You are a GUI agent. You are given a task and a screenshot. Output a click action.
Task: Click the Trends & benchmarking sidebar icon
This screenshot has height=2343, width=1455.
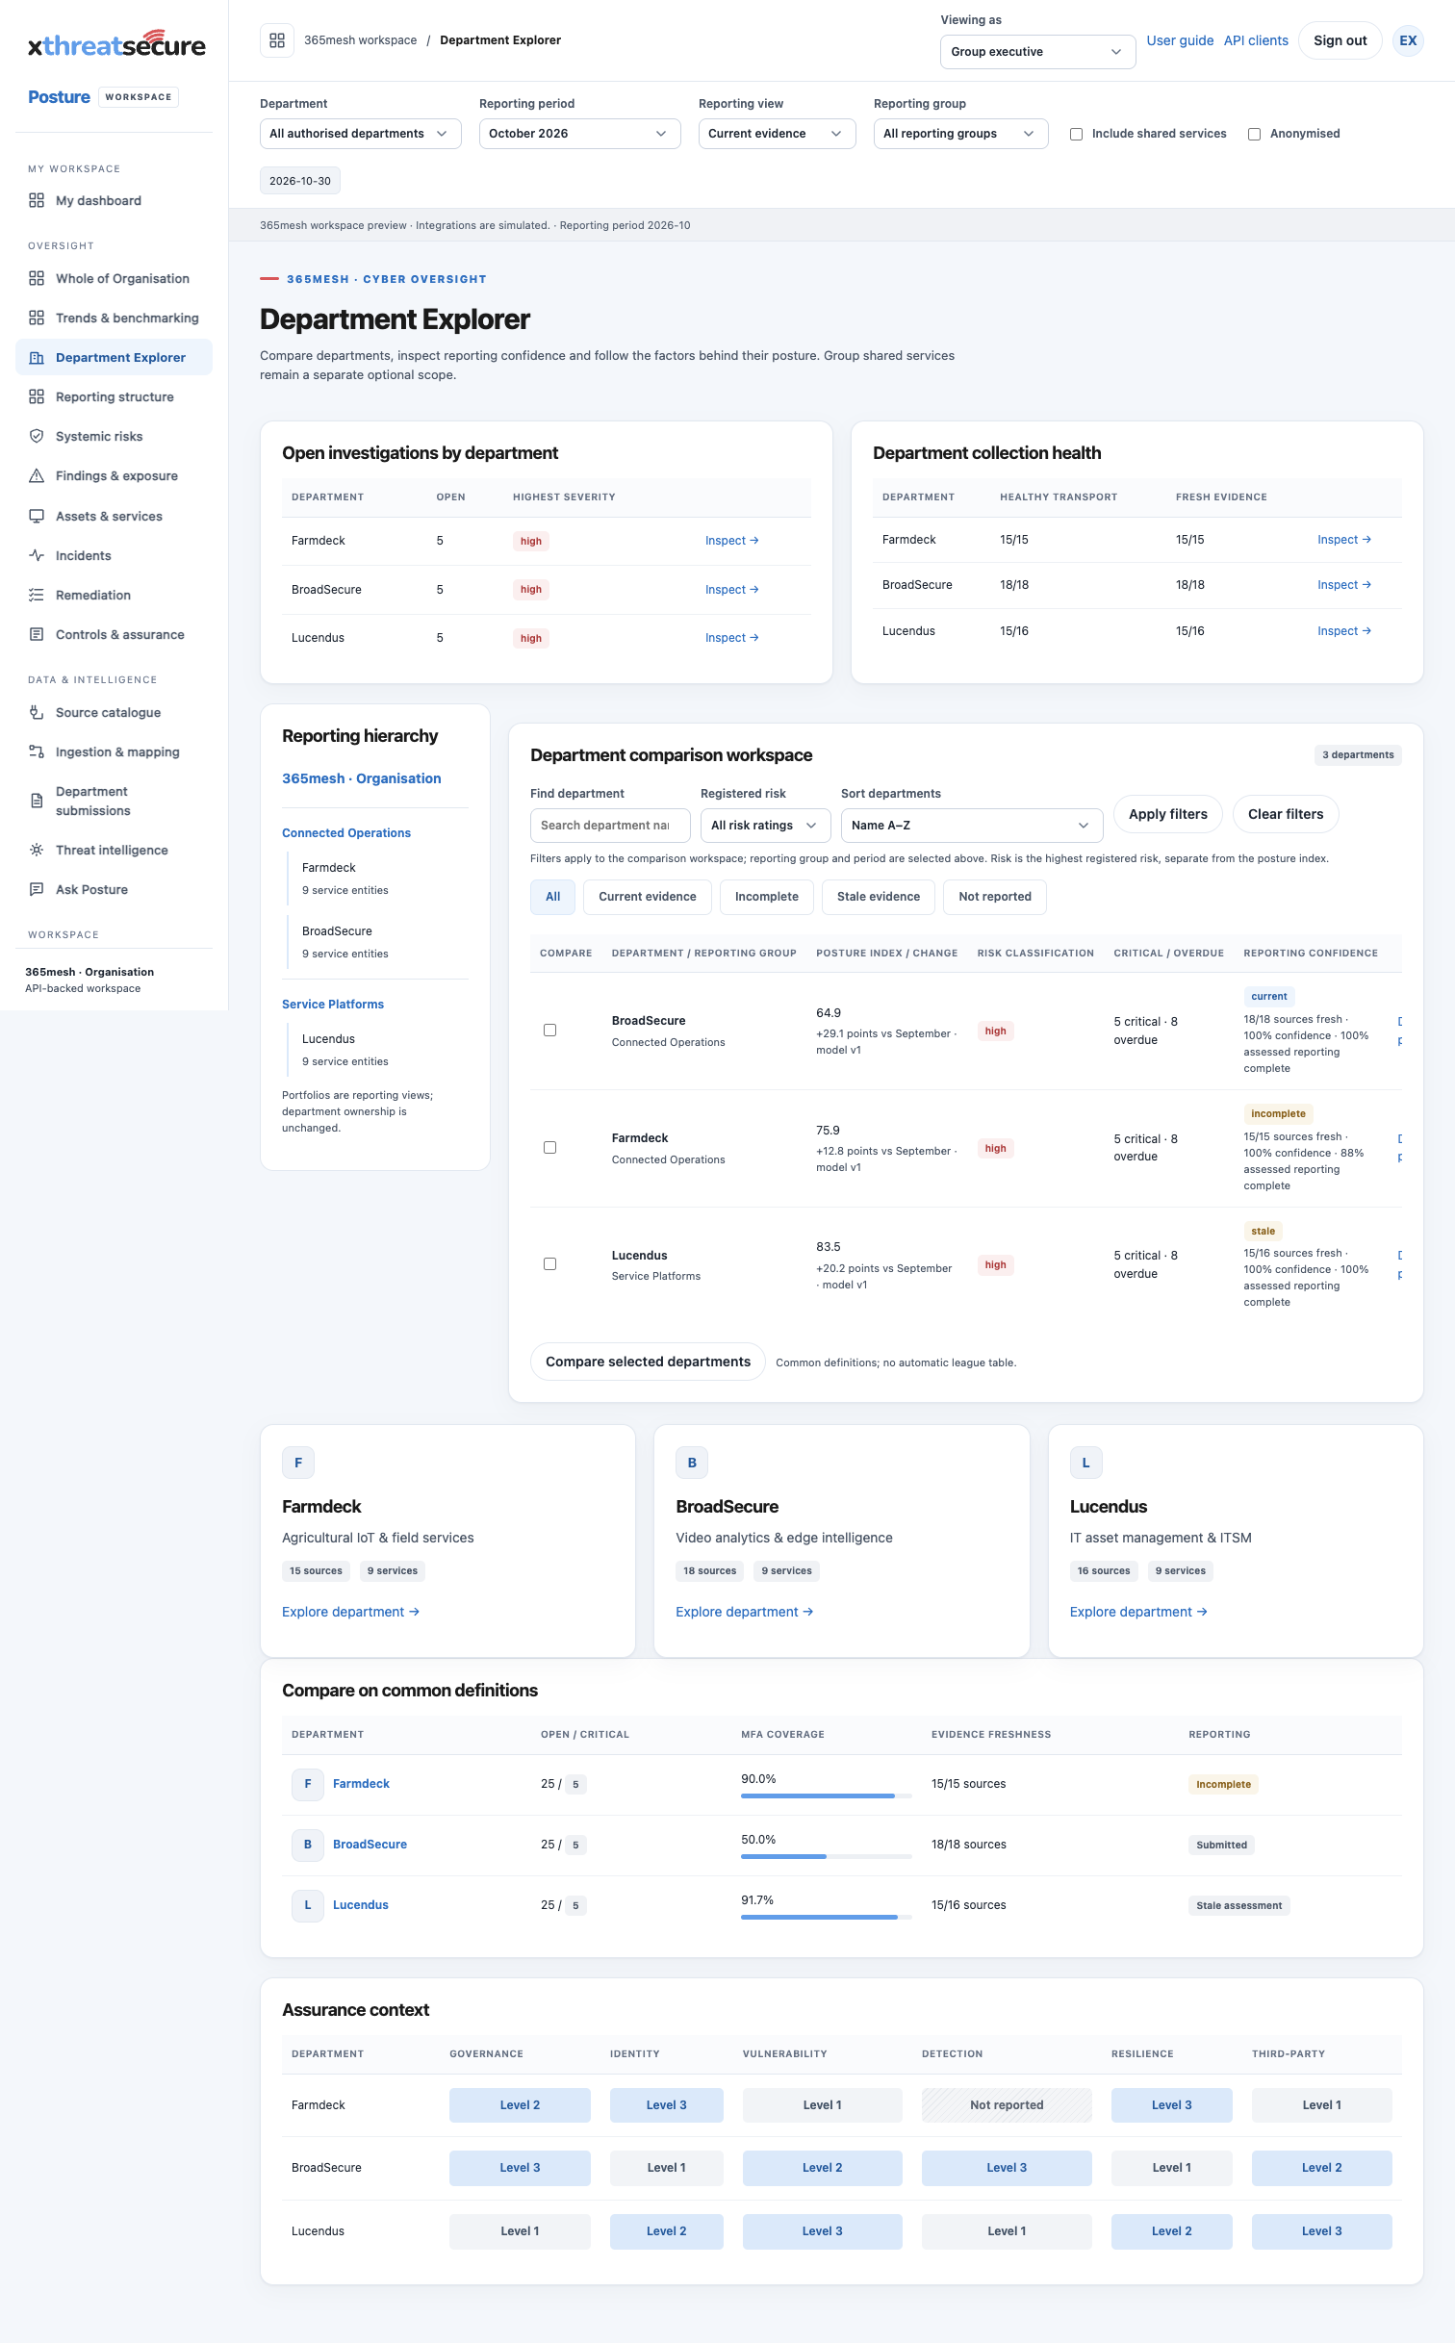coord(37,318)
